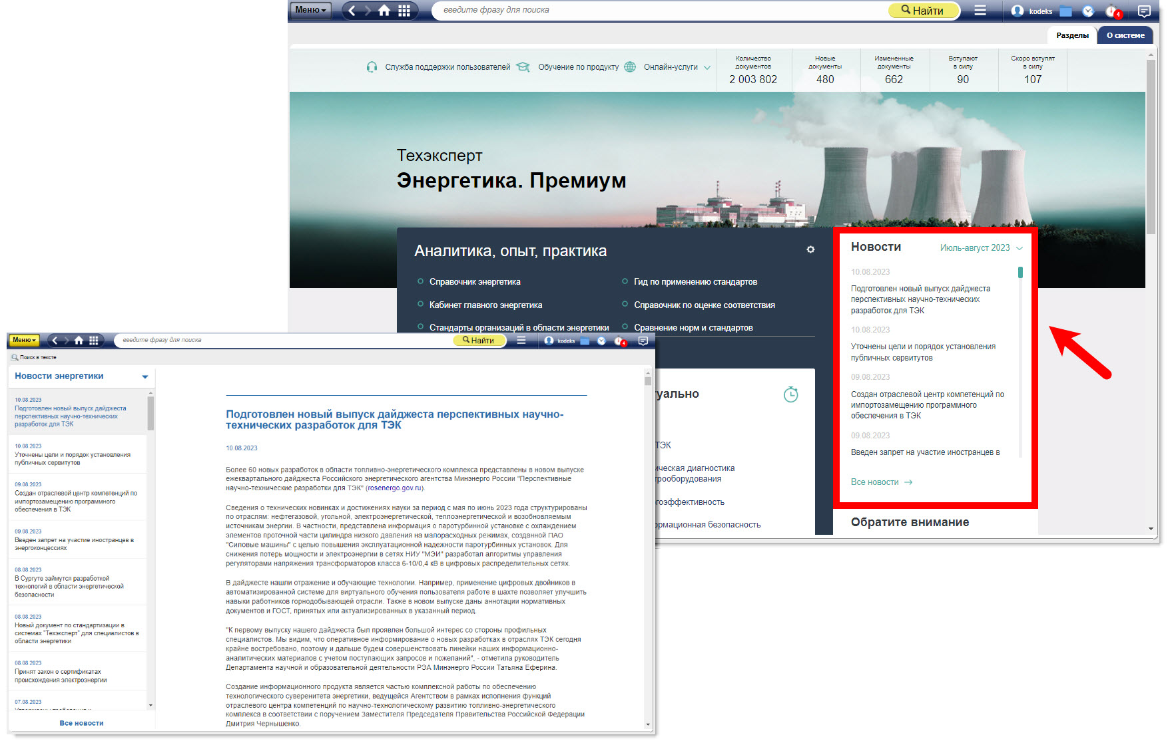Focus search field in the front news window

point(283,340)
